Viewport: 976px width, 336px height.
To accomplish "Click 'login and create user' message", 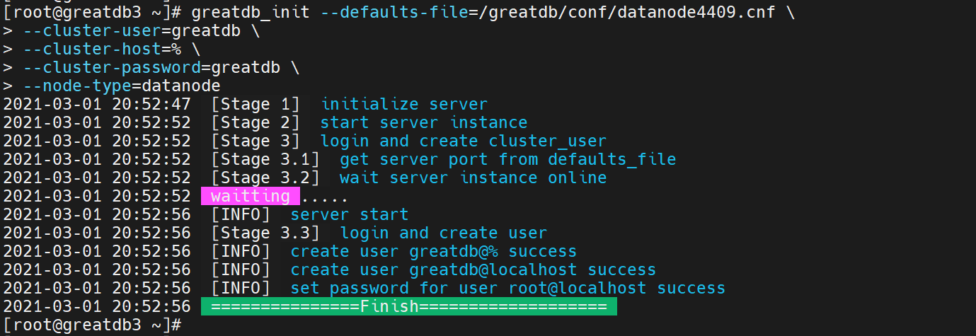I will point(444,233).
